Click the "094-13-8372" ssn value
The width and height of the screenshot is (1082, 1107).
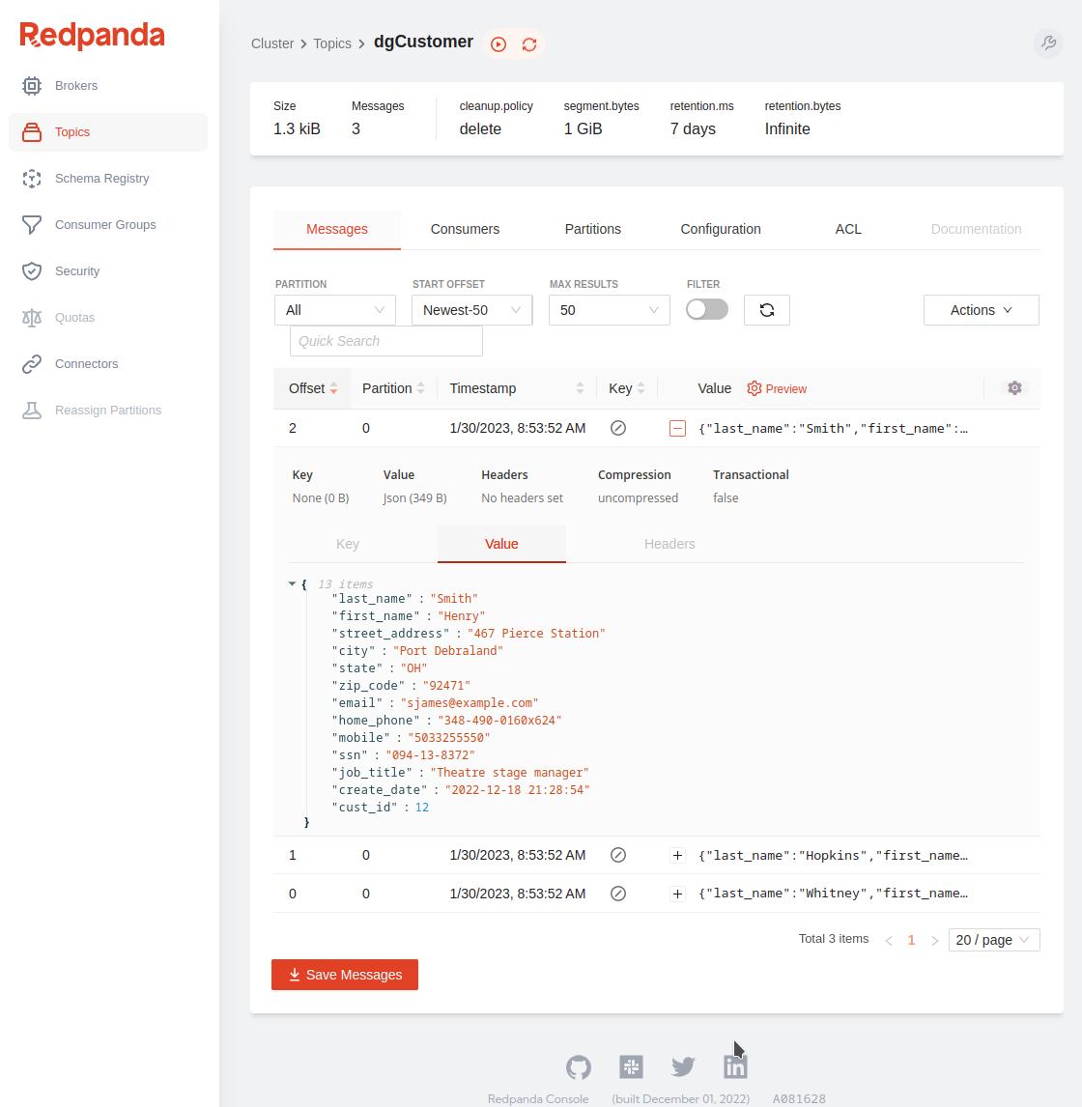pyautogui.click(x=430, y=755)
